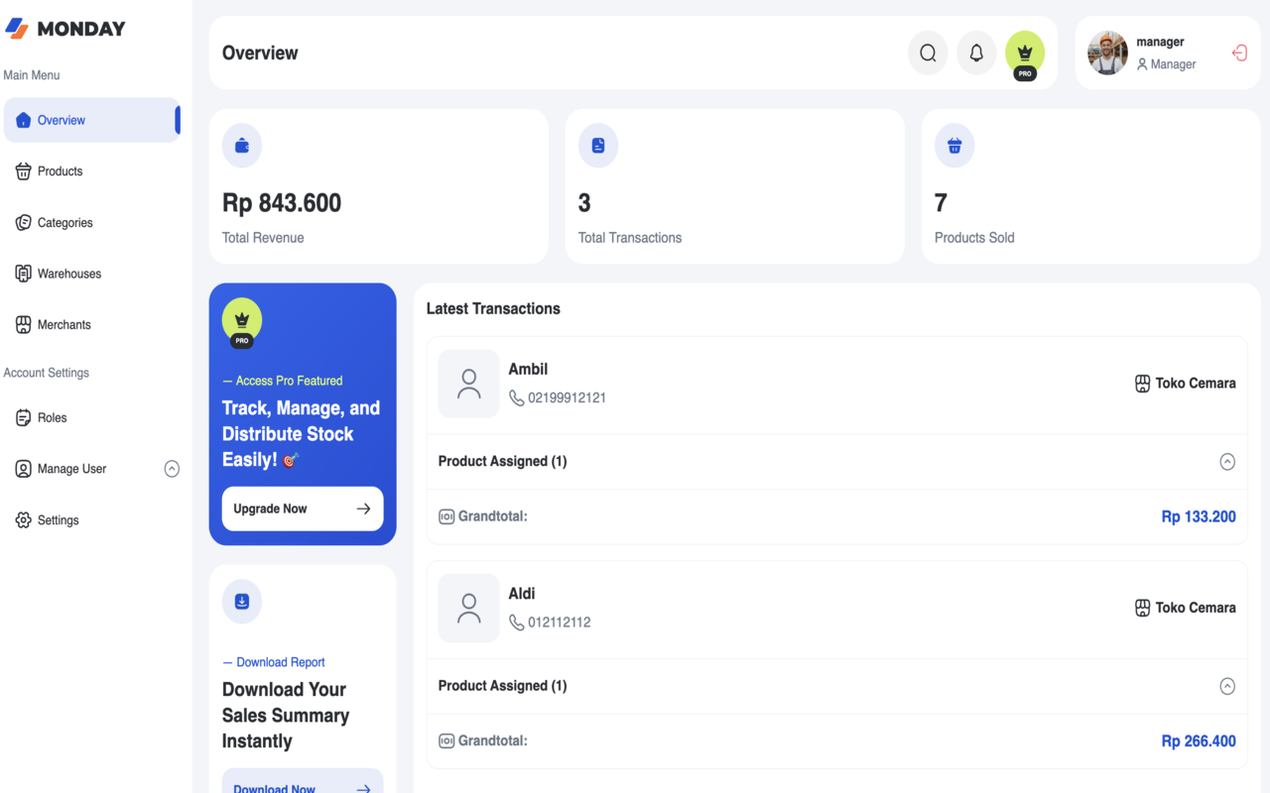Screen dimensions: 1270x793
Task: Collapse Ambil's Product Assigned section
Action: tap(1227, 462)
